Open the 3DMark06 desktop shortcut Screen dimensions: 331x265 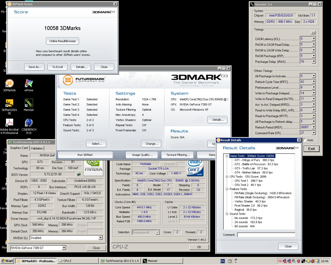9,86
